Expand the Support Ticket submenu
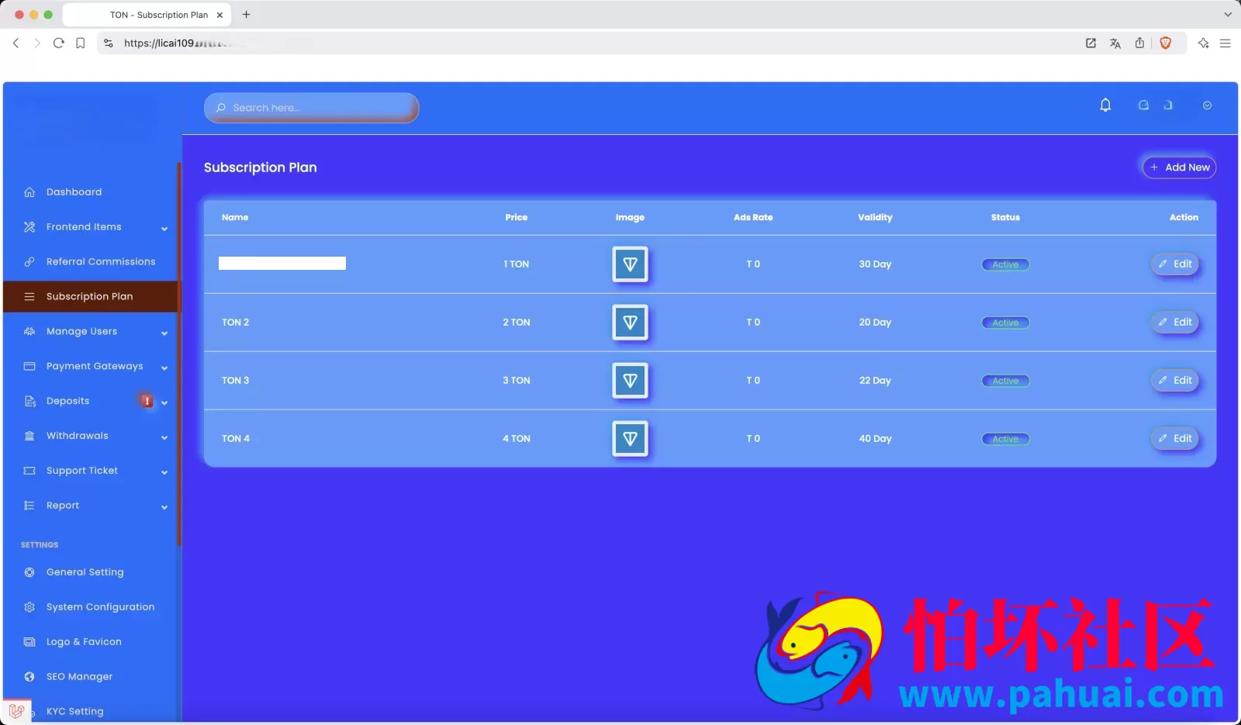Image resolution: width=1241 pixels, height=725 pixels. (164, 472)
